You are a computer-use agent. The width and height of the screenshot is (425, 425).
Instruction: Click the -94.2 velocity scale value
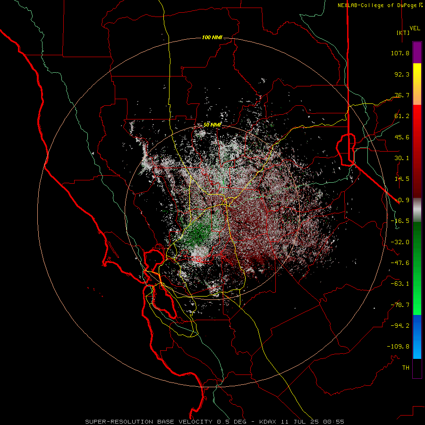pyautogui.click(x=400, y=326)
